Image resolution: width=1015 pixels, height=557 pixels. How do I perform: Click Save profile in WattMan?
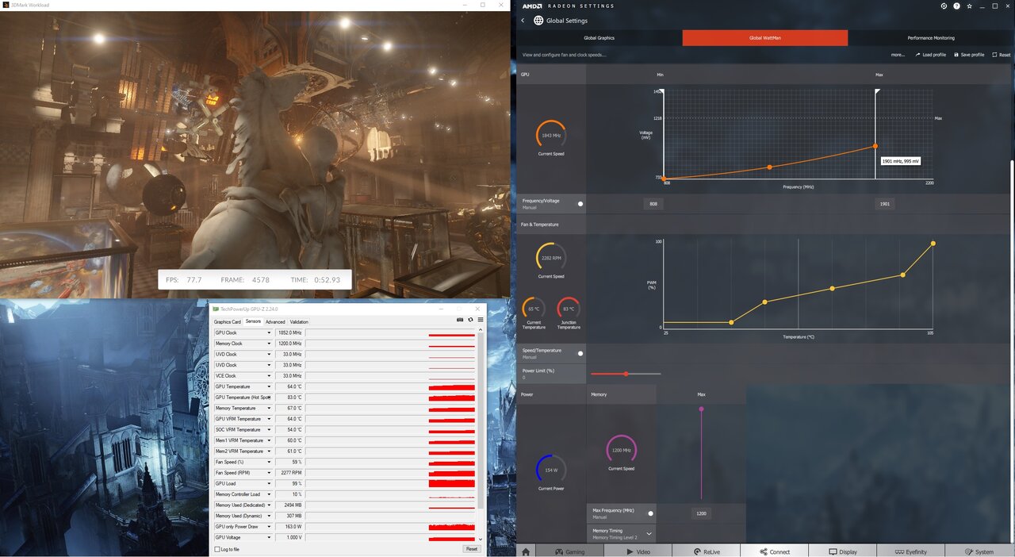969,55
